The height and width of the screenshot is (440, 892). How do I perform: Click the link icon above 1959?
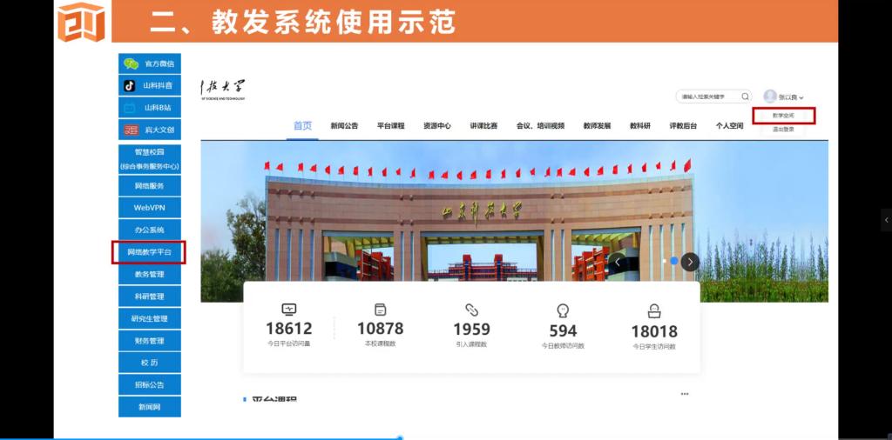pos(471,310)
